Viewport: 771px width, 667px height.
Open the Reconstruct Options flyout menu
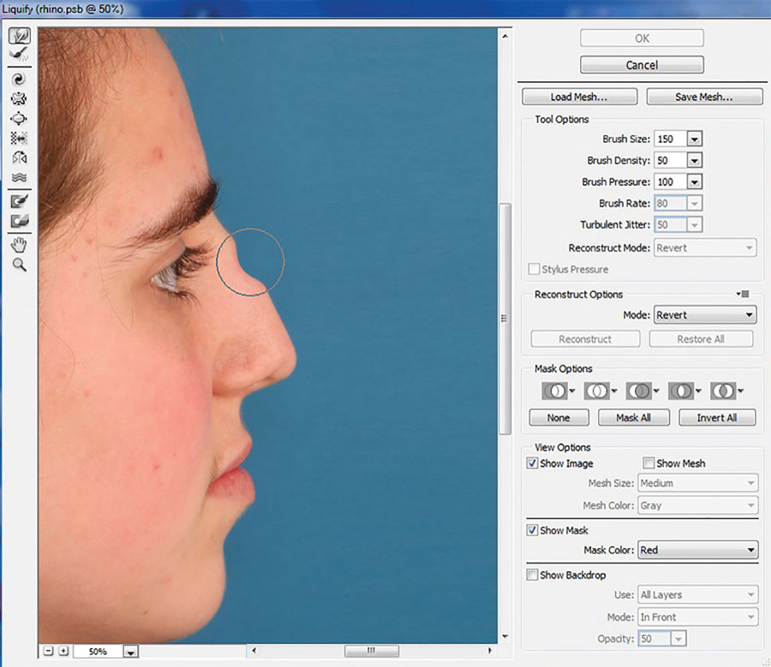click(x=744, y=294)
